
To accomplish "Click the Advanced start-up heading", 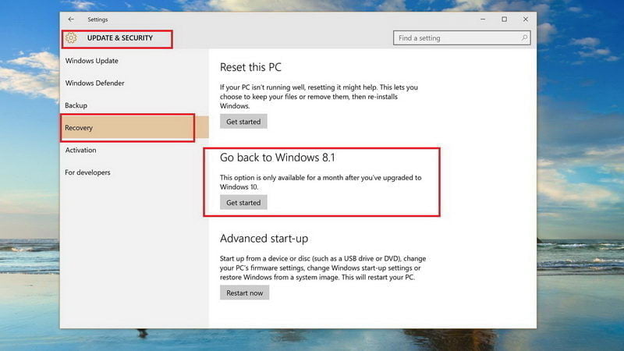I will pyautogui.click(x=264, y=239).
